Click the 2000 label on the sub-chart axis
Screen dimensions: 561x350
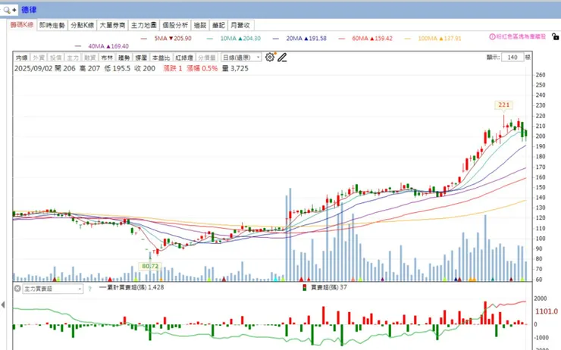tap(541, 298)
